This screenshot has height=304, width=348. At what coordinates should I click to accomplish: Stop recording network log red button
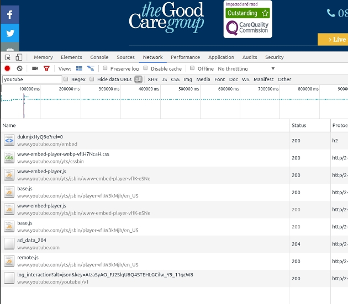pyautogui.click(x=7, y=68)
